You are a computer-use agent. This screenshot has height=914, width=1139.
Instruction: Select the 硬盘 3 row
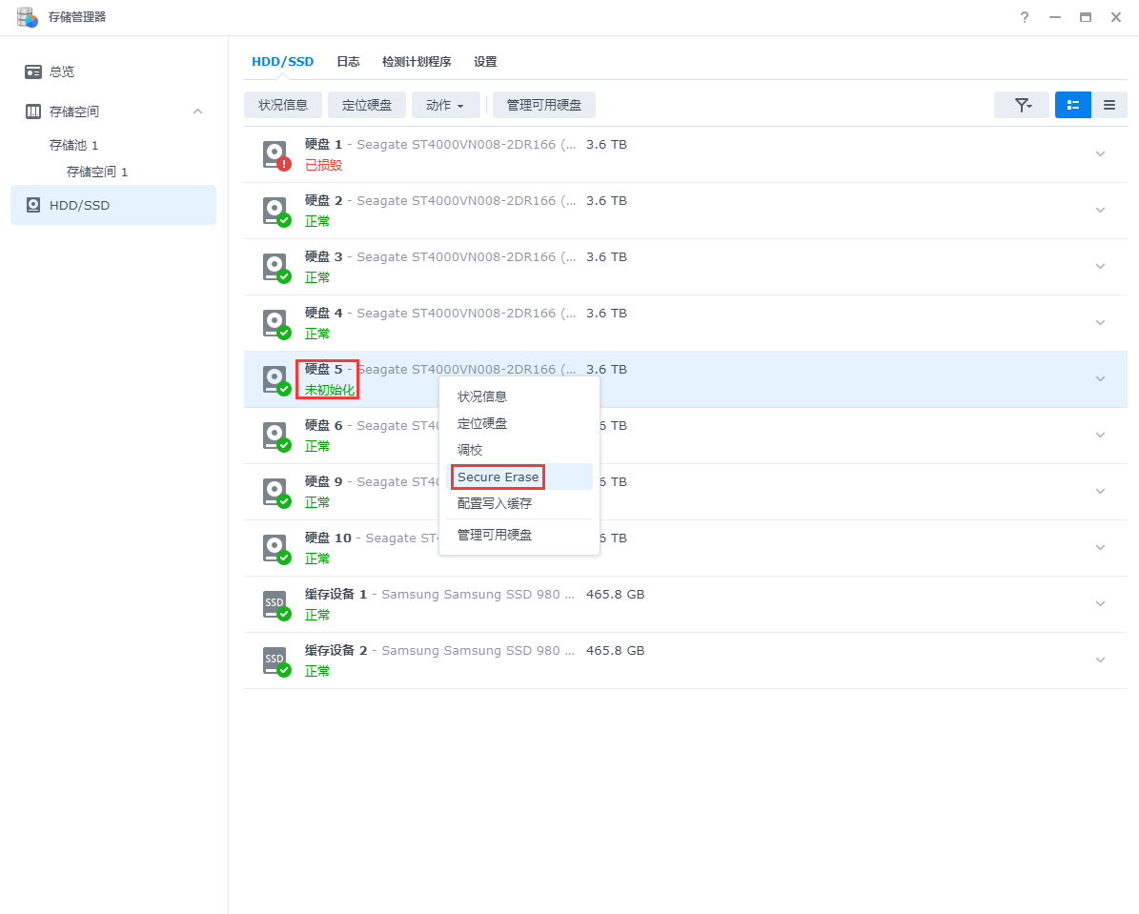[x=667, y=267]
